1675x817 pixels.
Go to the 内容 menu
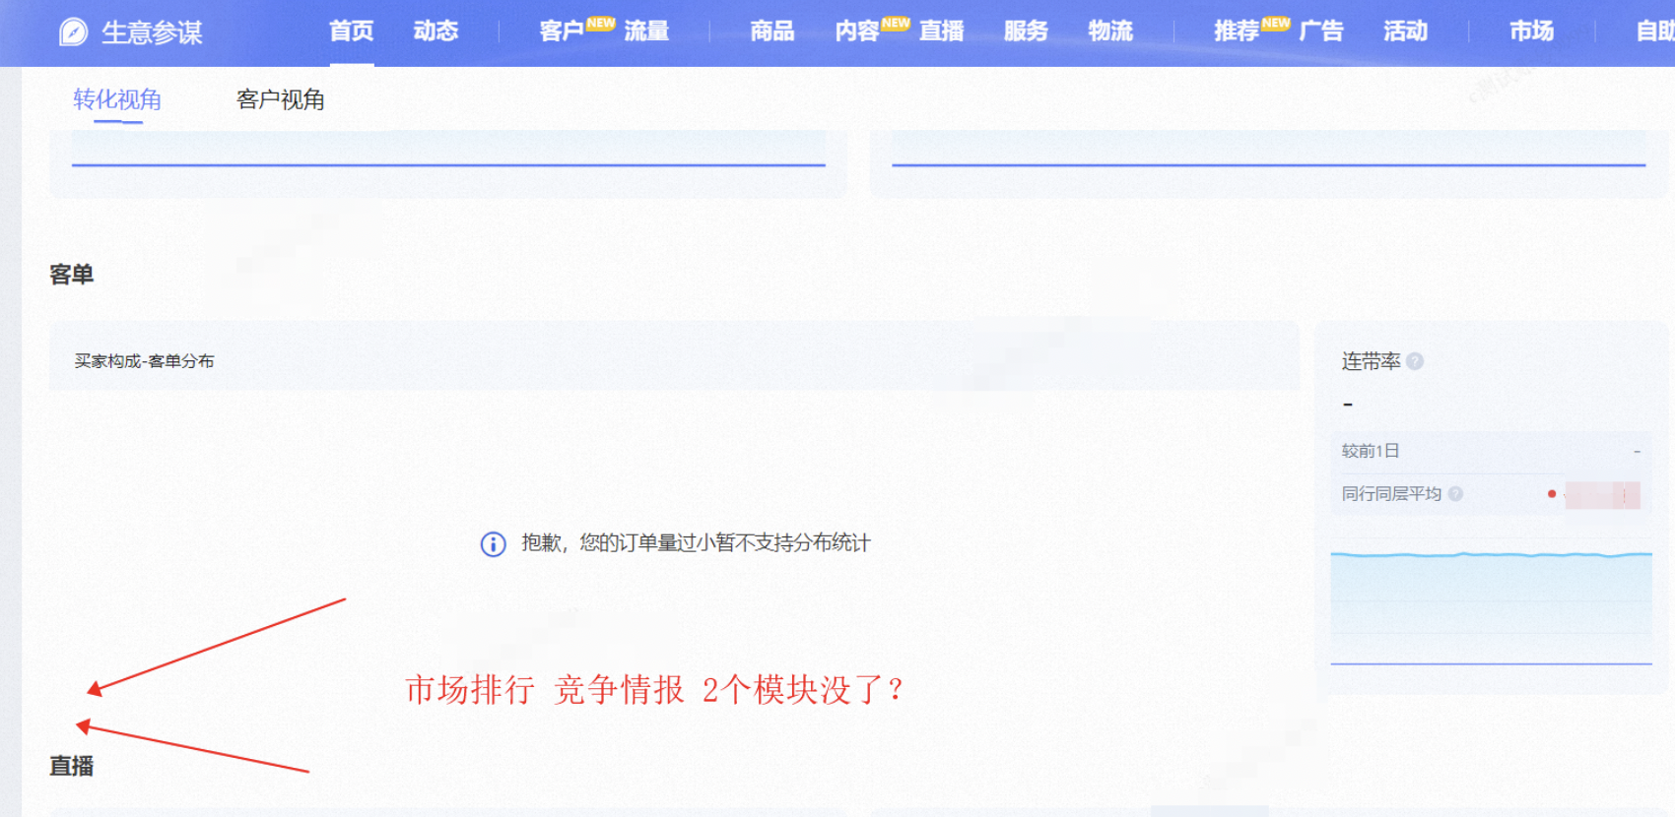point(857,31)
